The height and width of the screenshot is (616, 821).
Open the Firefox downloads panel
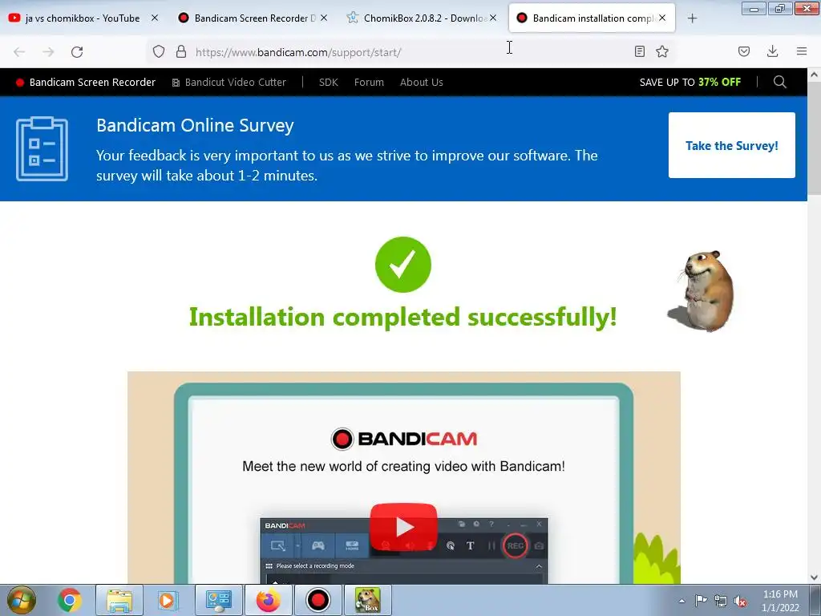(x=772, y=51)
